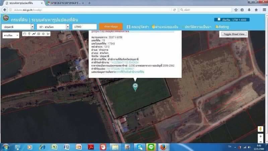268x151 pixels.
Task: Select the rectangle drawing tool
Action: [x=39, y=34]
